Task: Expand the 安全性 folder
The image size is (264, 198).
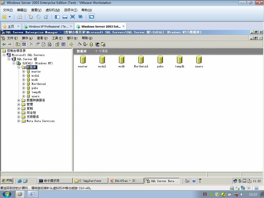Action: (19, 113)
